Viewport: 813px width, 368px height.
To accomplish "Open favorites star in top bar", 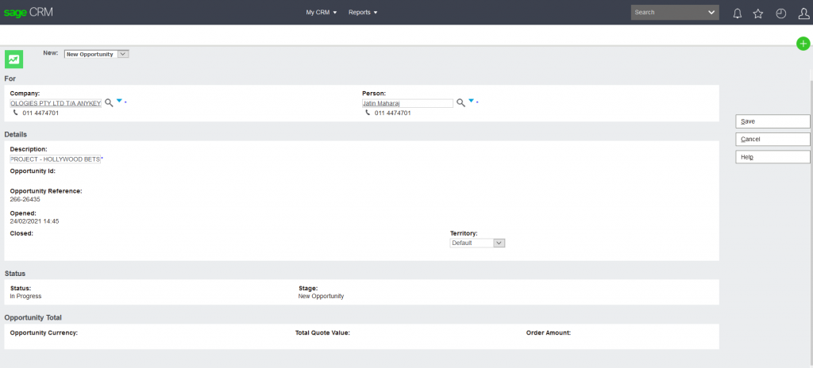I will tap(758, 13).
